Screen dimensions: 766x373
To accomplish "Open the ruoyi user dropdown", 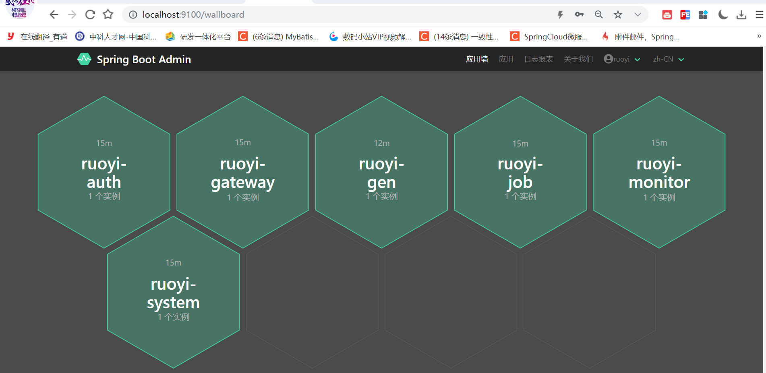I will coord(622,59).
